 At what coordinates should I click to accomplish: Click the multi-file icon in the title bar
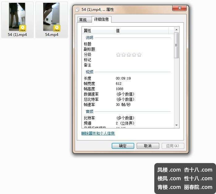click(77, 10)
